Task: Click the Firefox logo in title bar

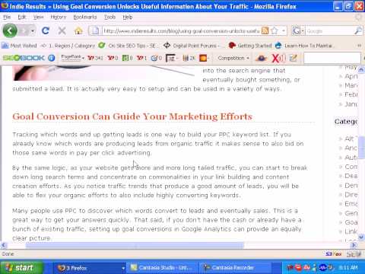Action: [x=5, y=6]
